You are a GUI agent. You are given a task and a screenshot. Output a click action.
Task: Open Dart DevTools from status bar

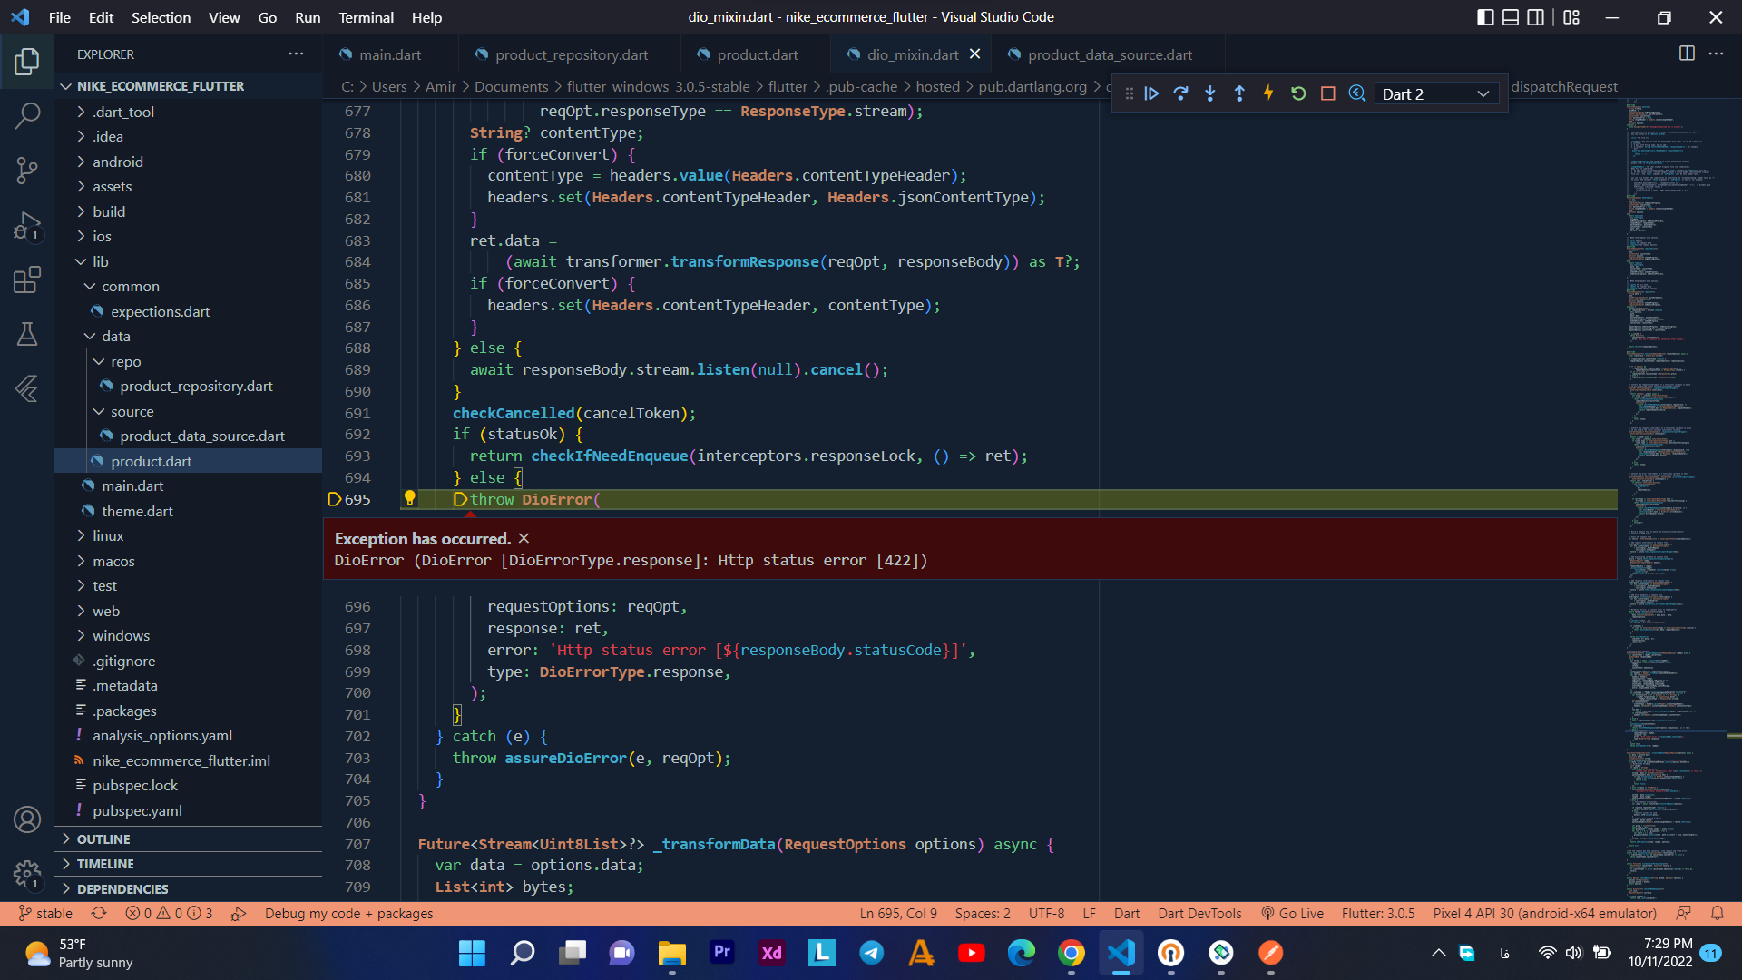pos(1199,914)
